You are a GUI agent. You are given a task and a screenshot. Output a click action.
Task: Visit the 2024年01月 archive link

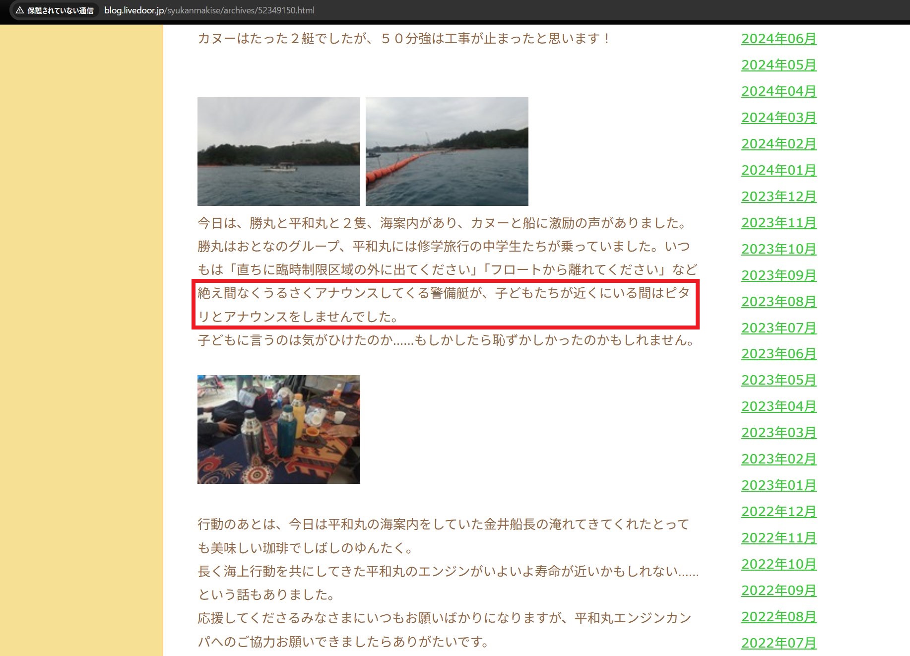pyautogui.click(x=779, y=170)
